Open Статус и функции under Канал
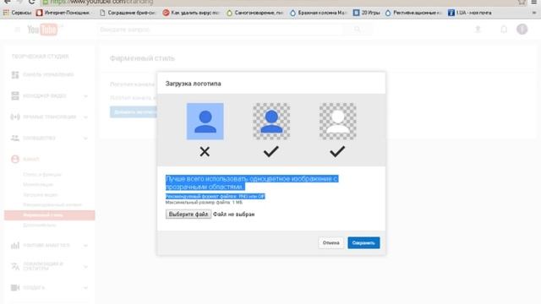 click(x=42, y=175)
